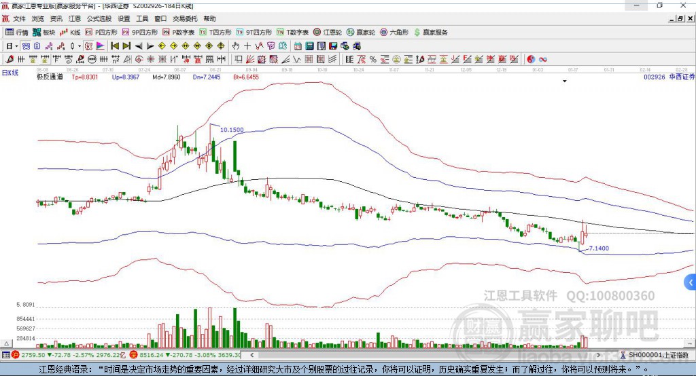Click the 沪 Shanghai index status icon
696x376 pixels.
tap(16, 355)
